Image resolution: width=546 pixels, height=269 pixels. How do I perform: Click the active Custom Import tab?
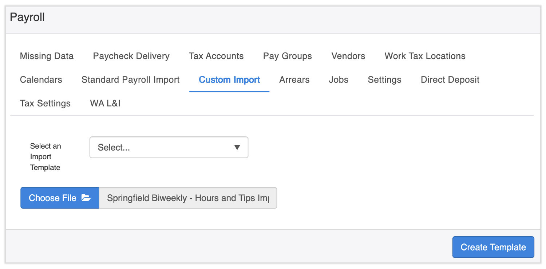pyautogui.click(x=229, y=80)
